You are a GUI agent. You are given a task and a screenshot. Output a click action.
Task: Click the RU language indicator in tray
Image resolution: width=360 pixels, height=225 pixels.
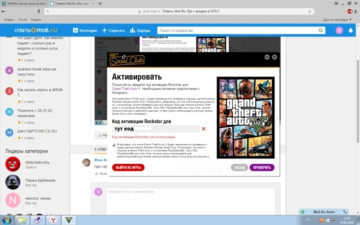click(309, 220)
